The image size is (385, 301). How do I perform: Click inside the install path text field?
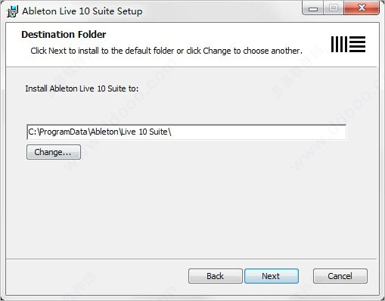[187, 132]
